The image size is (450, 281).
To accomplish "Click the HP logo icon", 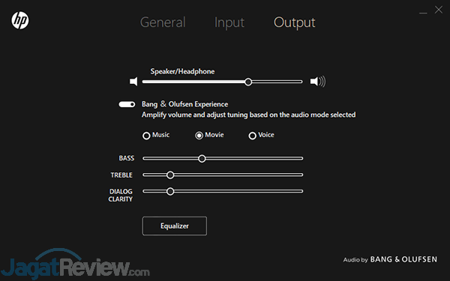I will coord(20,20).
